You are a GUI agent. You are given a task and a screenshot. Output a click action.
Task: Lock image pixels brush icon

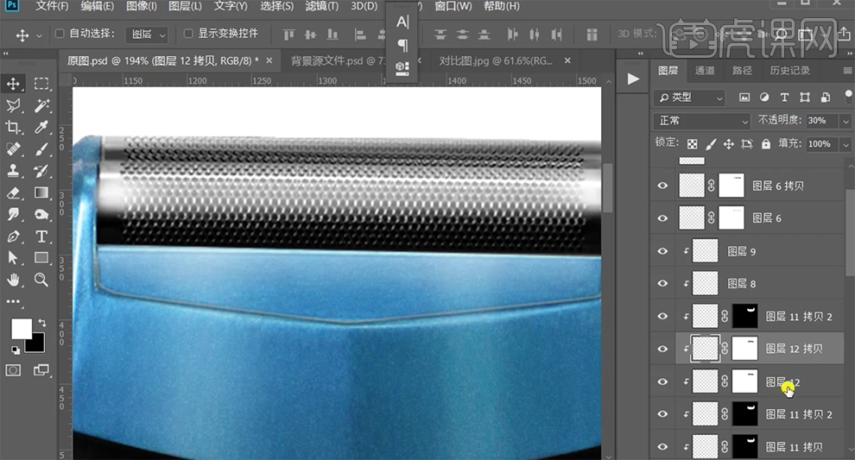point(711,144)
